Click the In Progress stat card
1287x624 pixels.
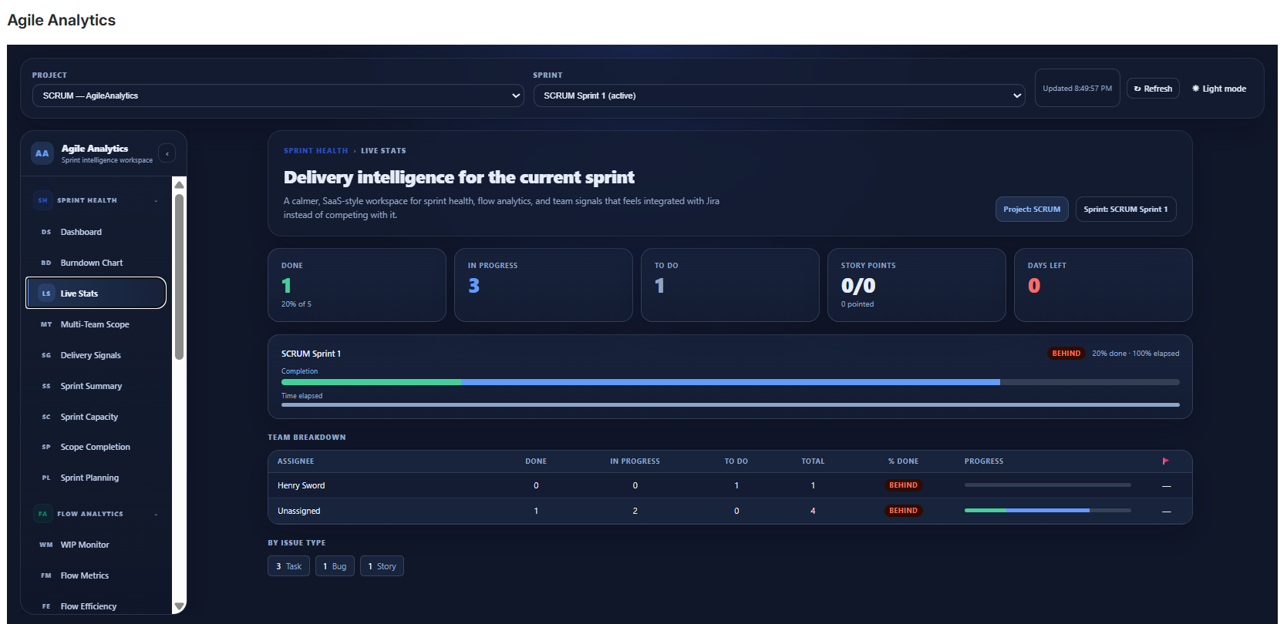pos(544,285)
